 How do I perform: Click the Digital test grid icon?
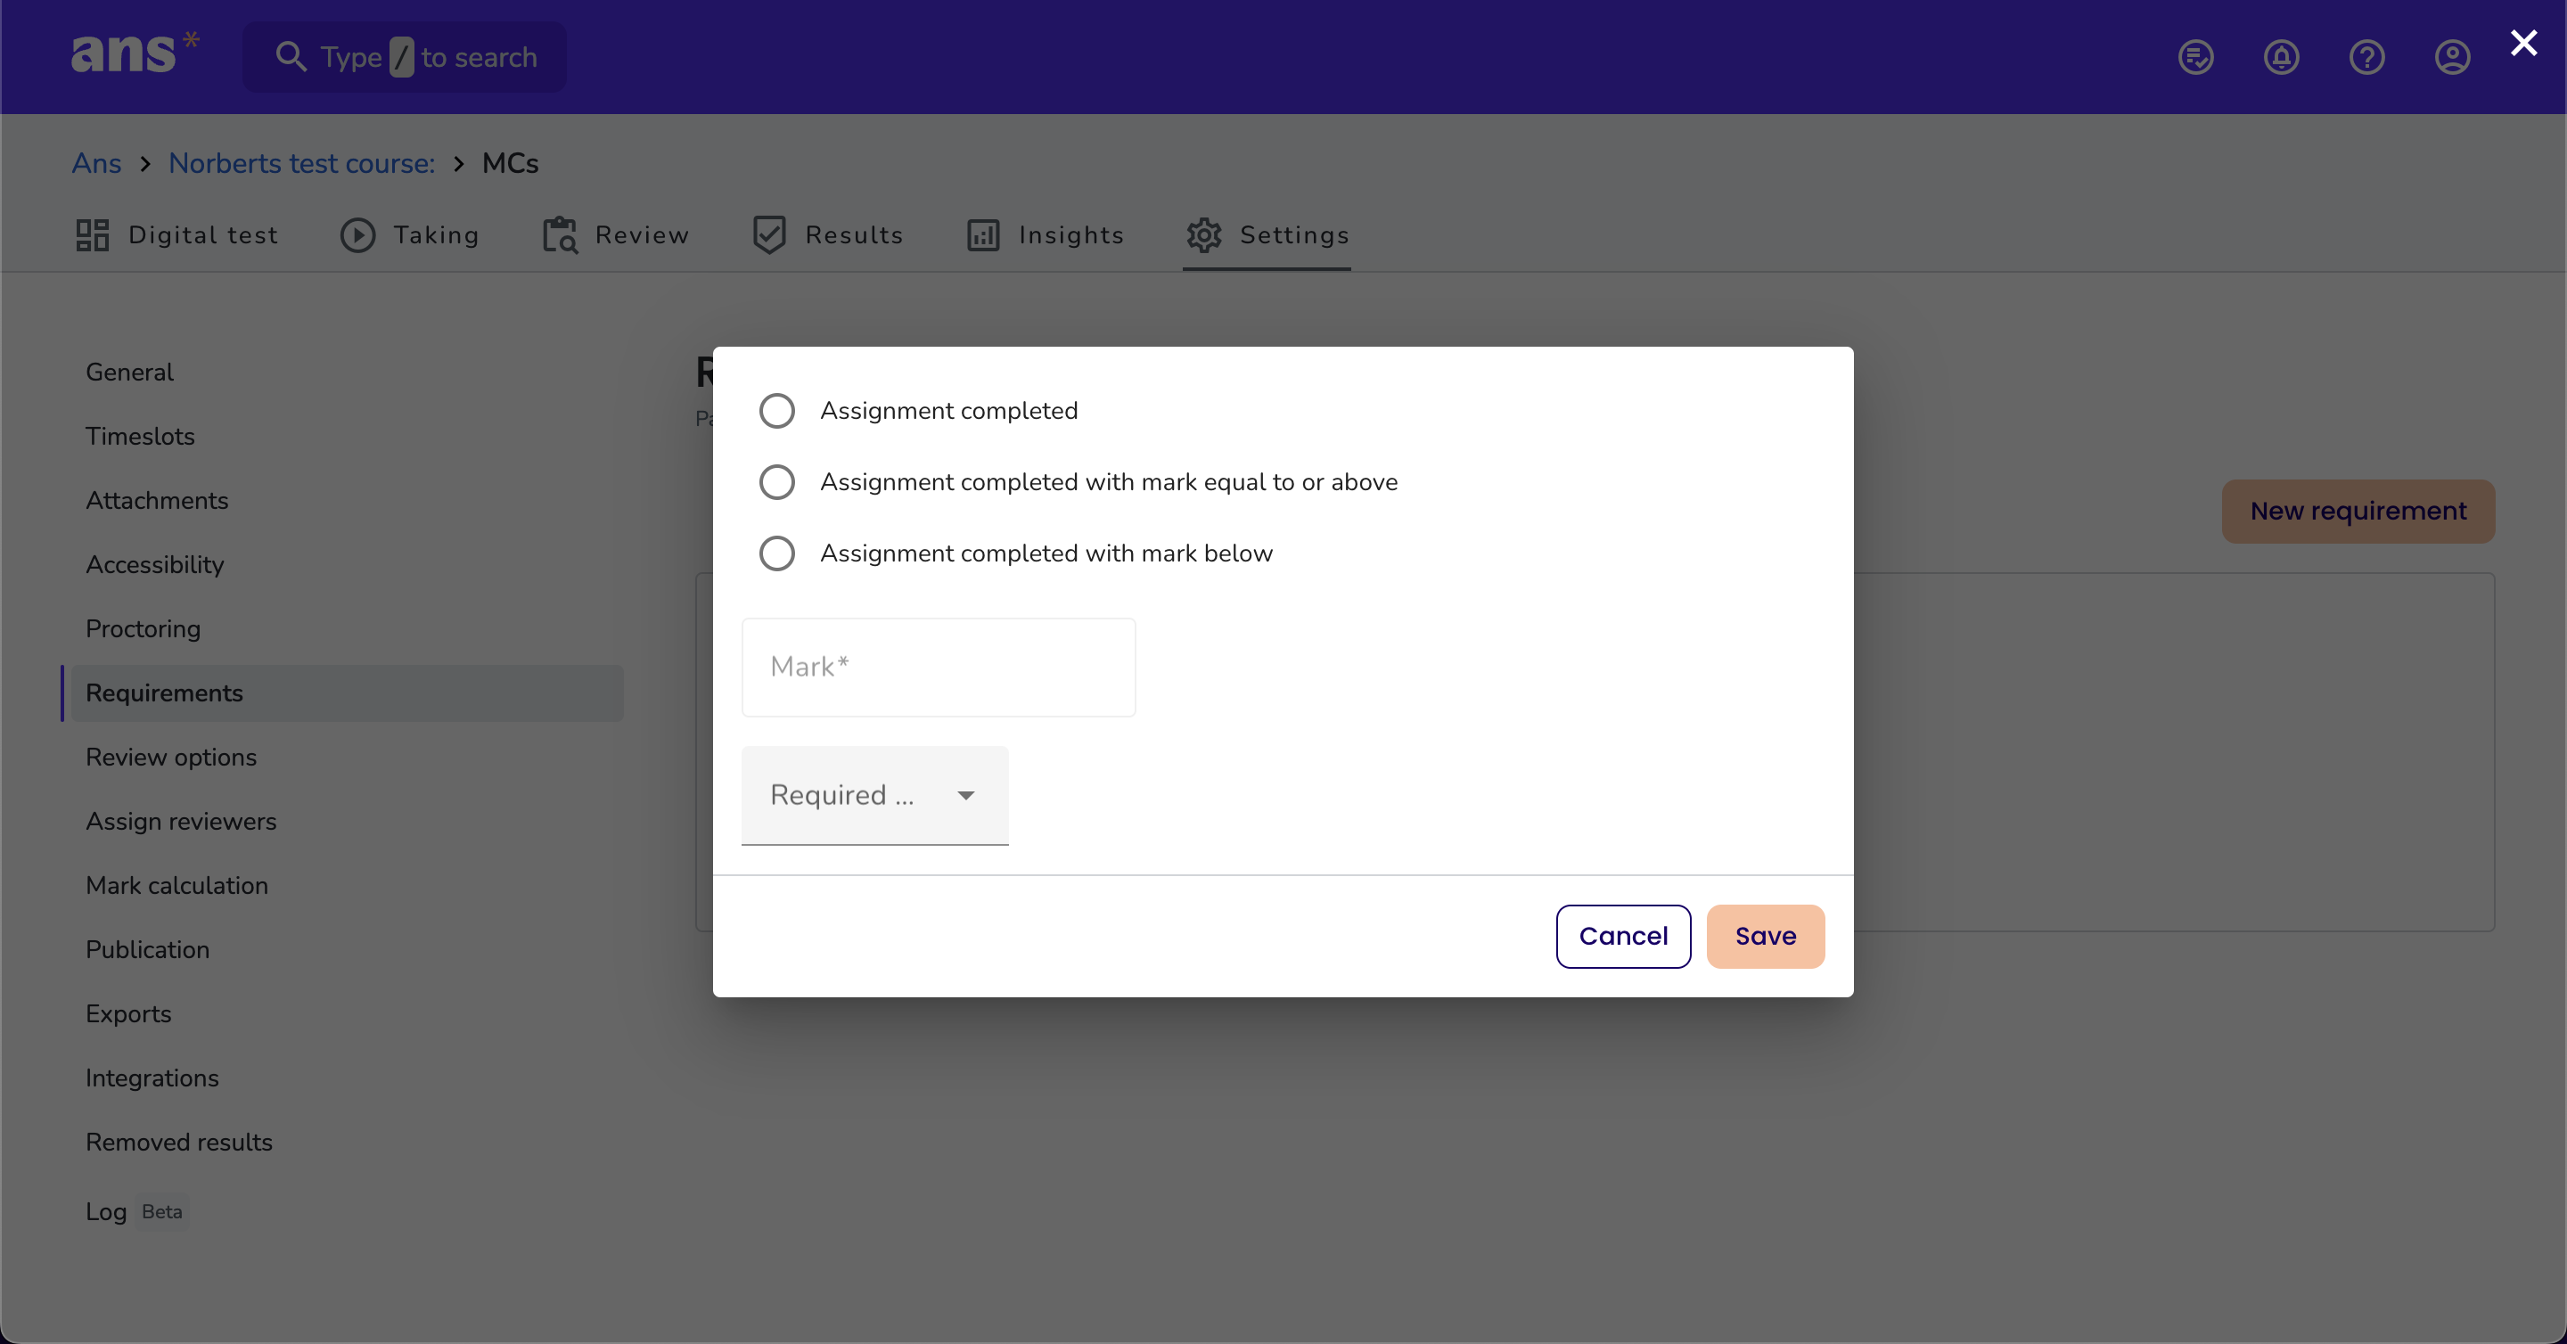(93, 235)
